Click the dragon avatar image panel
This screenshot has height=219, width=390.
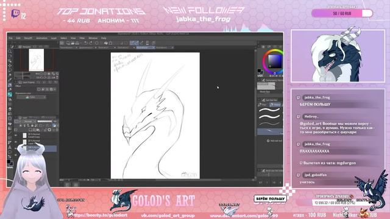click(338, 56)
